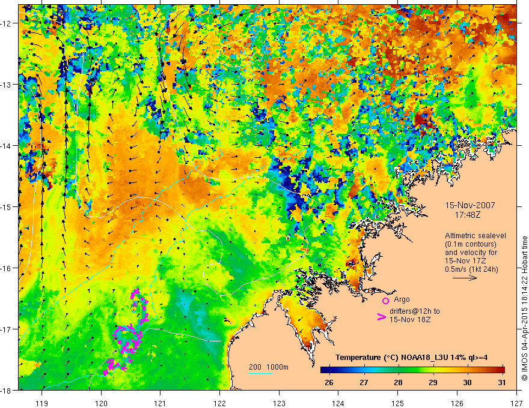The height and width of the screenshot is (408, 529).
Task: Click the longitude axis label 126
Action: pos(457,403)
